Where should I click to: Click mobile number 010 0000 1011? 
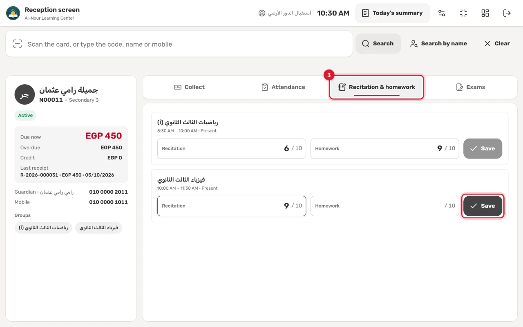coord(108,202)
